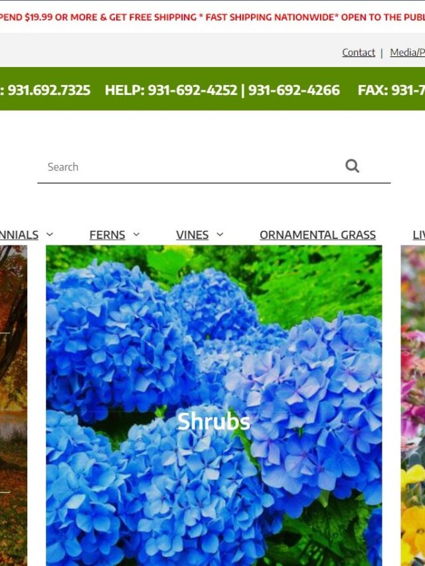
Task: Open the Media/Press link beside Contact
Action: point(407,52)
